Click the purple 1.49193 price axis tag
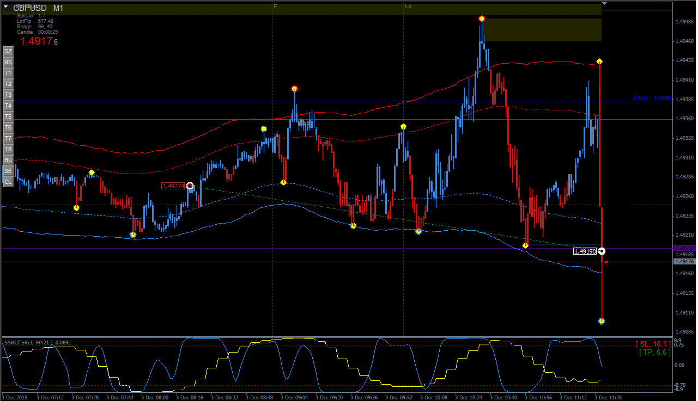This screenshot has width=698, height=401. 684,248
